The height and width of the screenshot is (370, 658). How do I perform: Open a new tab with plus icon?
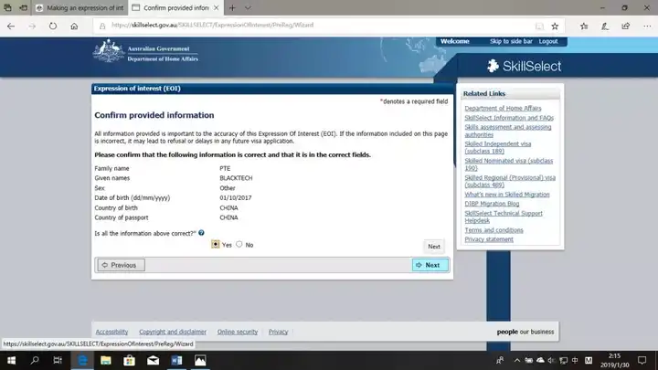tap(232, 7)
